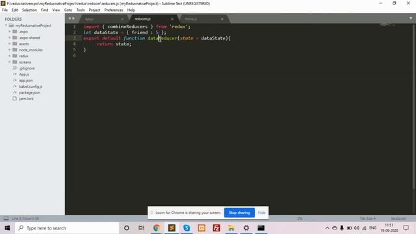Change JavaScript syntax in status bar
416x234 pixels.
click(398, 218)
